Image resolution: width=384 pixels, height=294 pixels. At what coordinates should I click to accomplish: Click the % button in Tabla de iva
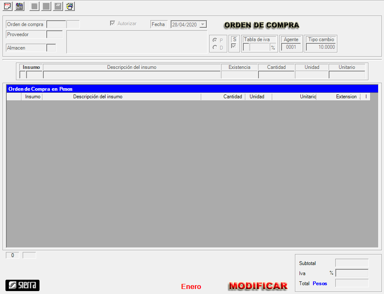[x=273, y=47]
